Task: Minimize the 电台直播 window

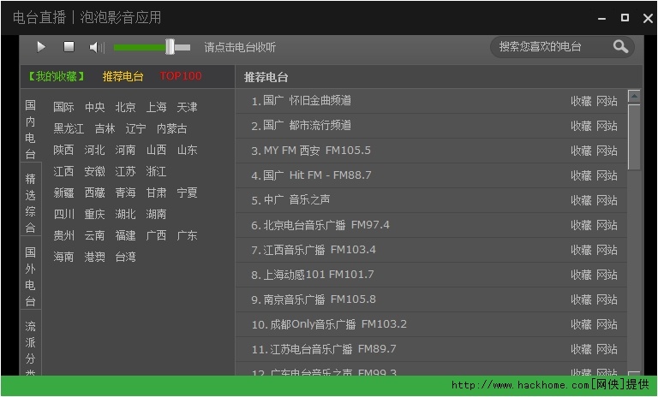Action: [x=601, y=18]
